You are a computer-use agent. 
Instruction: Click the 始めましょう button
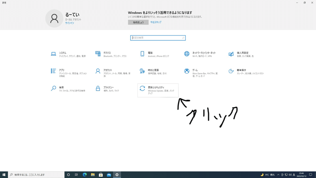pos(138,22)
